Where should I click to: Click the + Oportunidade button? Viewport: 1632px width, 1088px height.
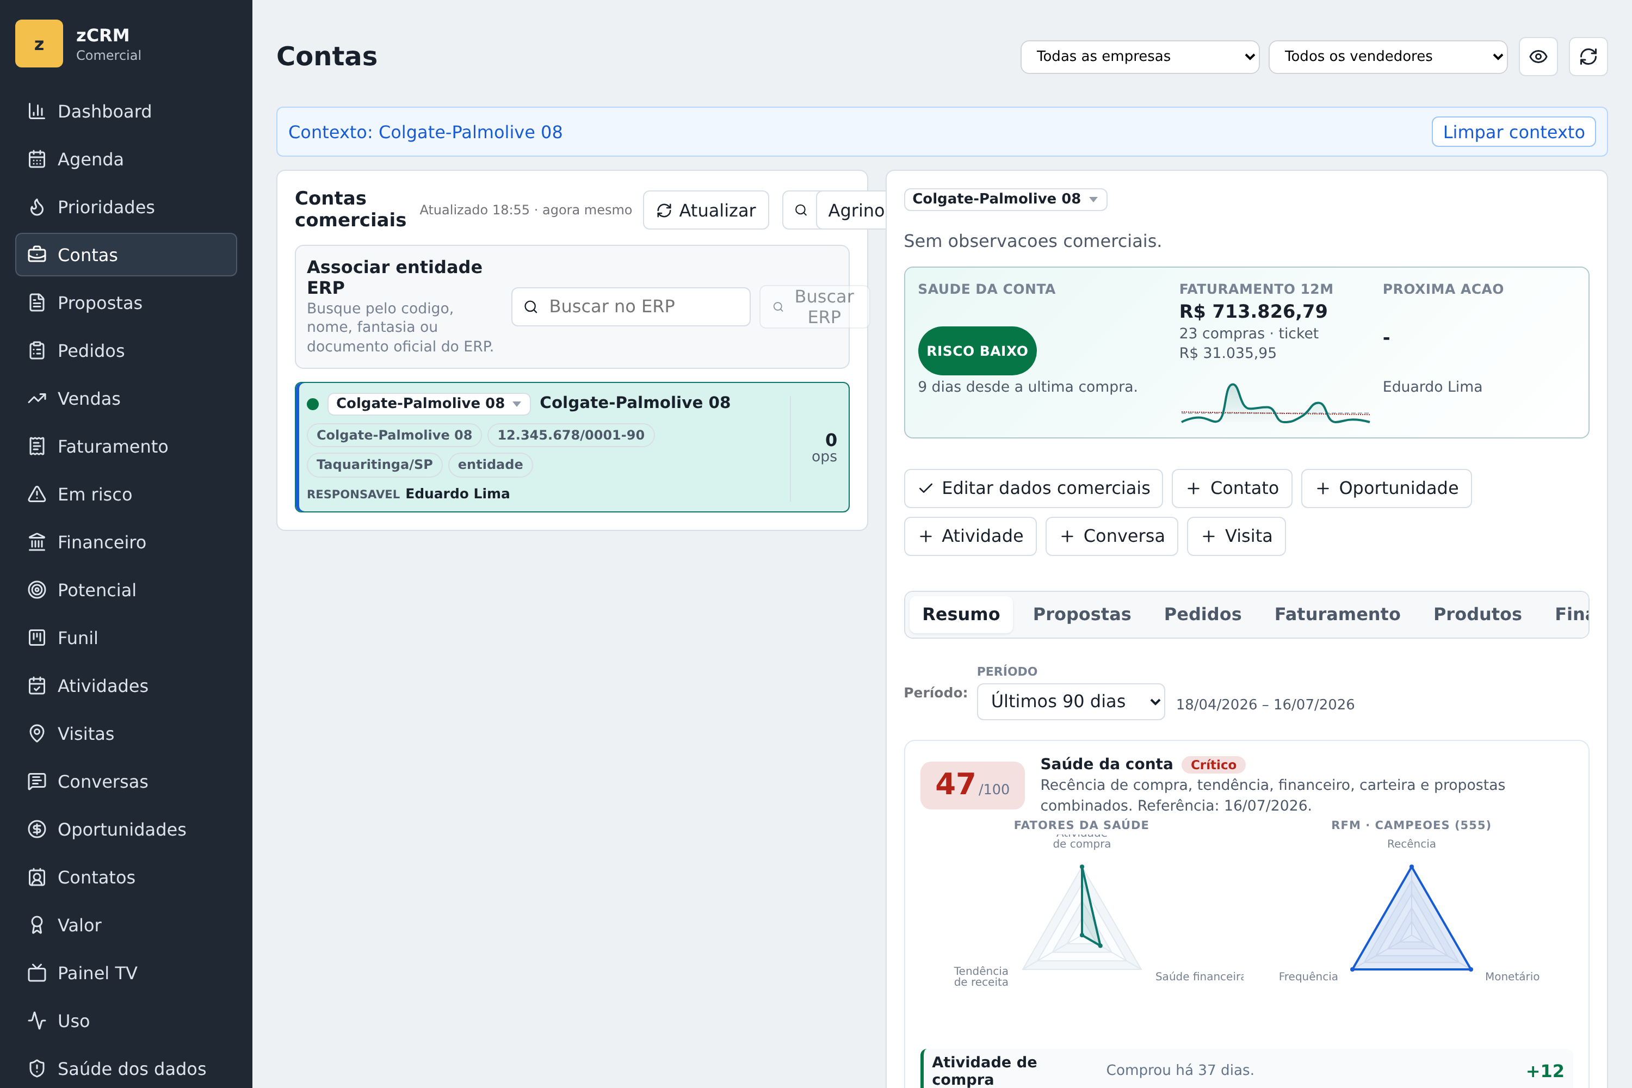1386,489
